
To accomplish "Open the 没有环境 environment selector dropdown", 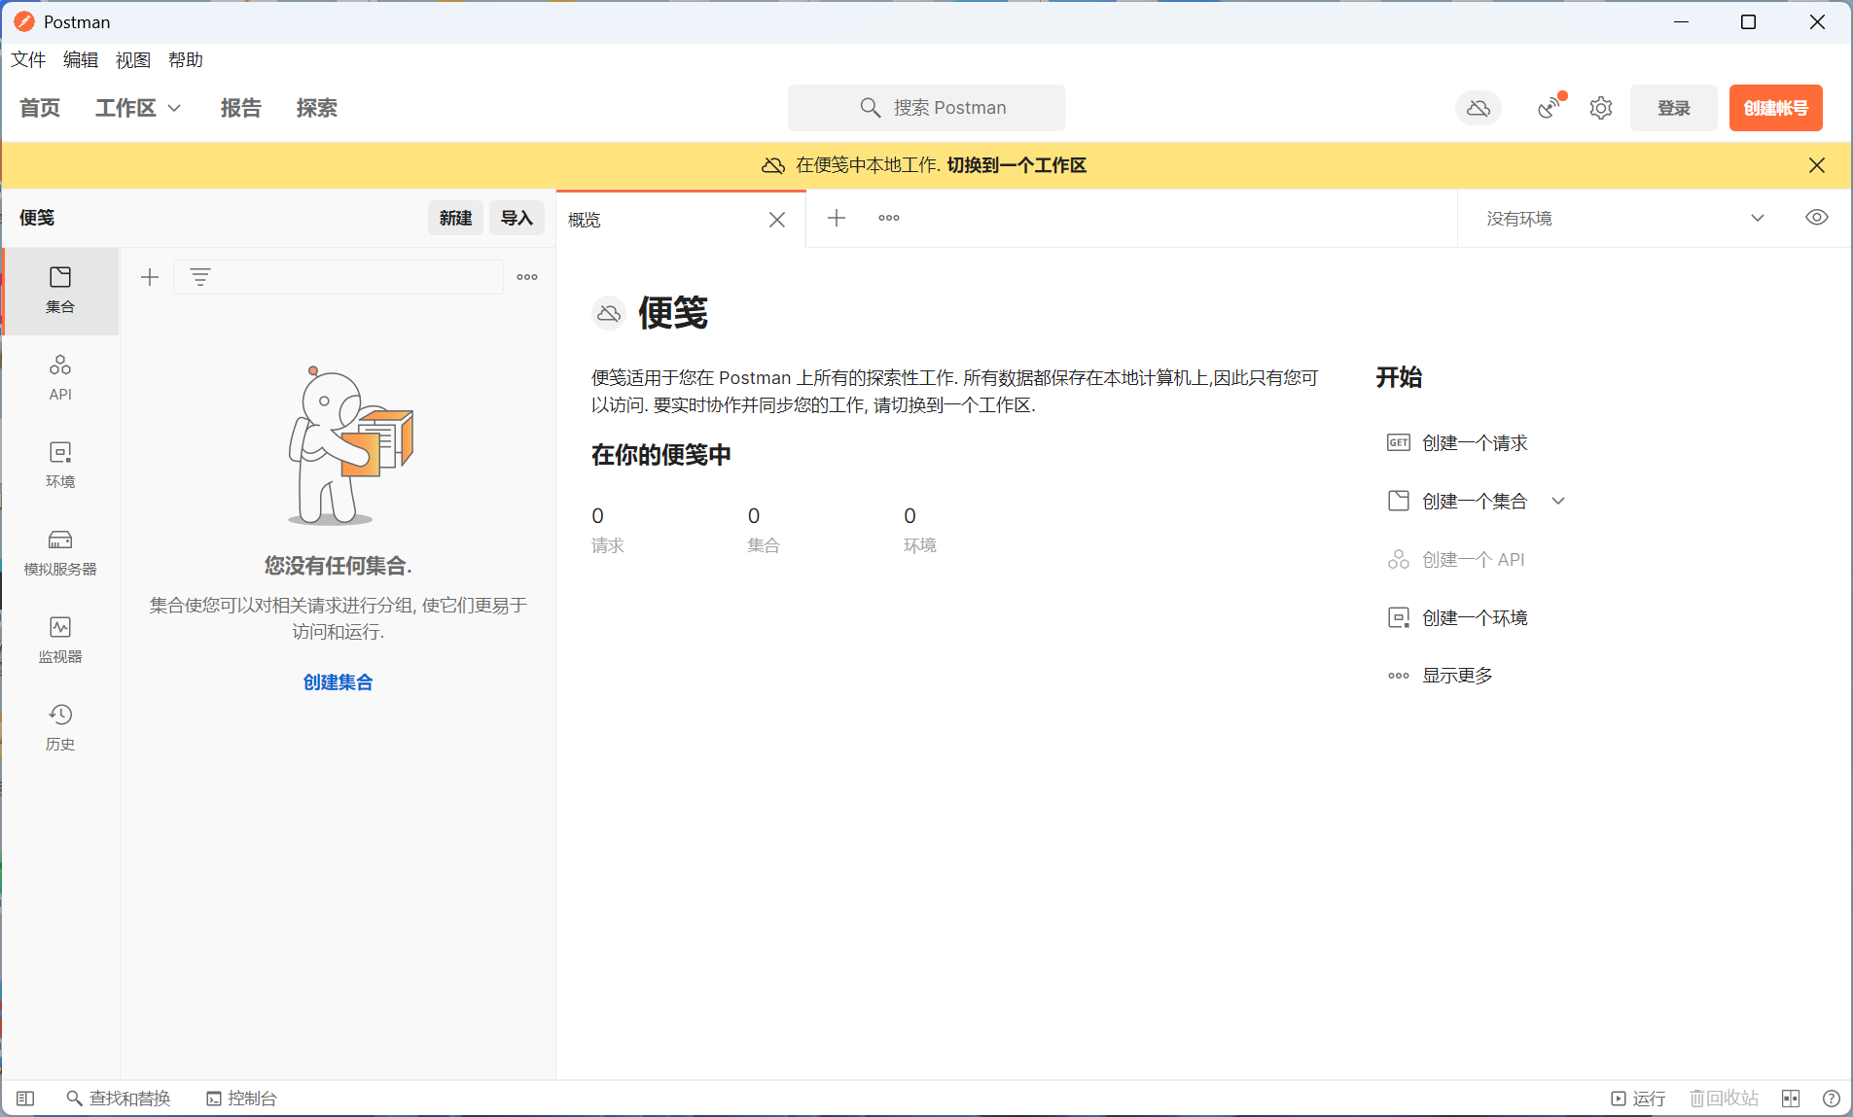I will point(1624,219).
